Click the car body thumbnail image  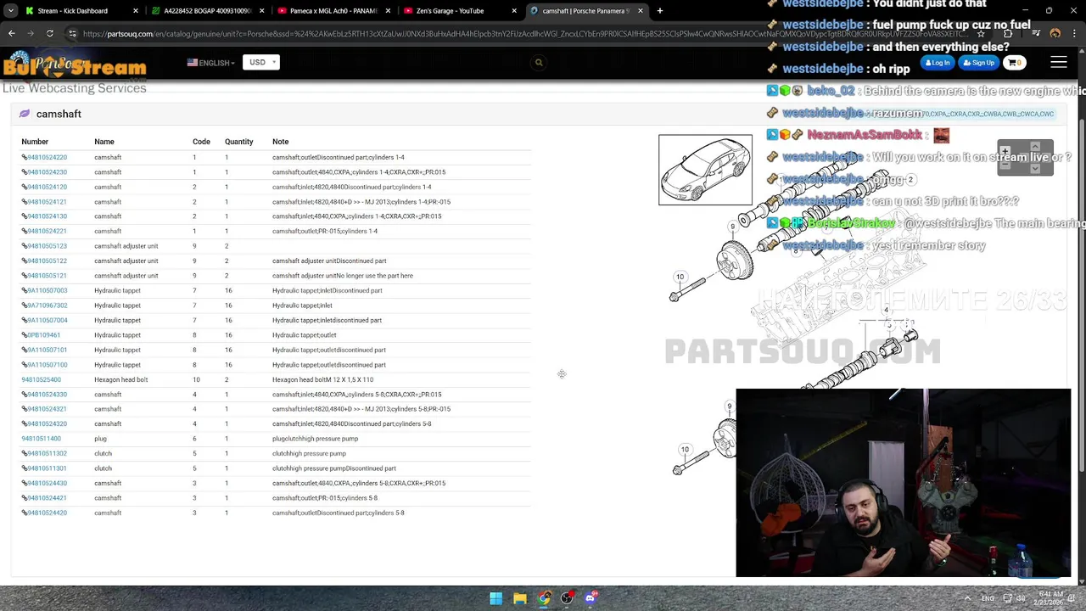pos(705,170)
